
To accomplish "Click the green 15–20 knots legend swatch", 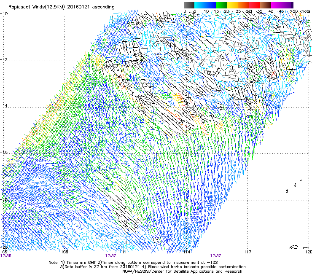I will [222, 5].
